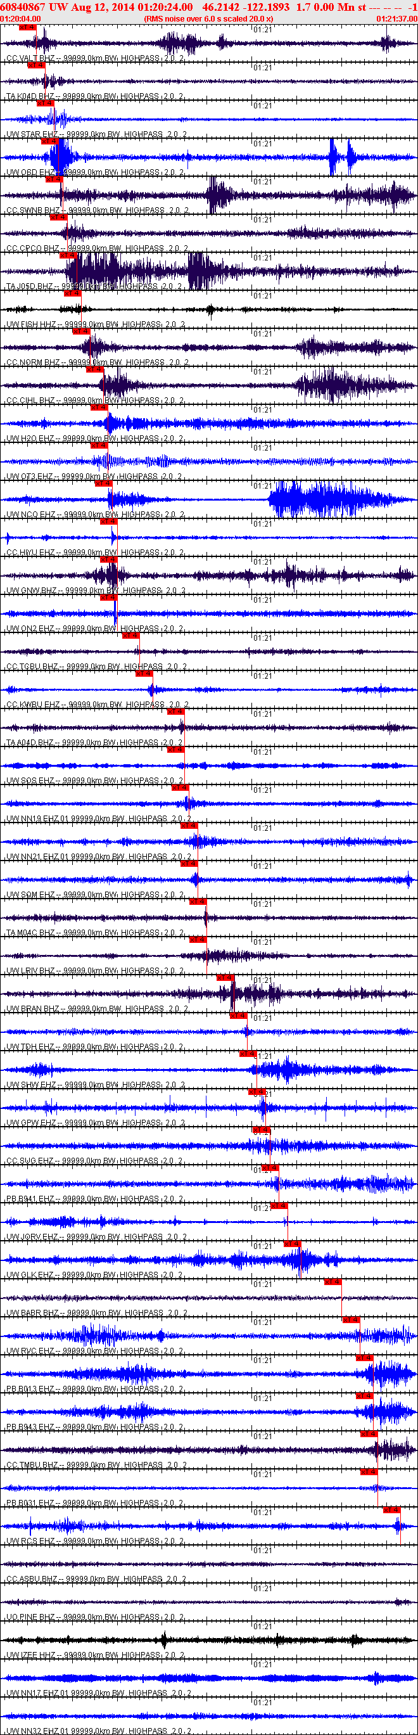The height and width of the screenshot is (1735, 418).
Task: Select the CC TGBU BHZ trace label
Action: pyautogui.click(x=96, y=667)
